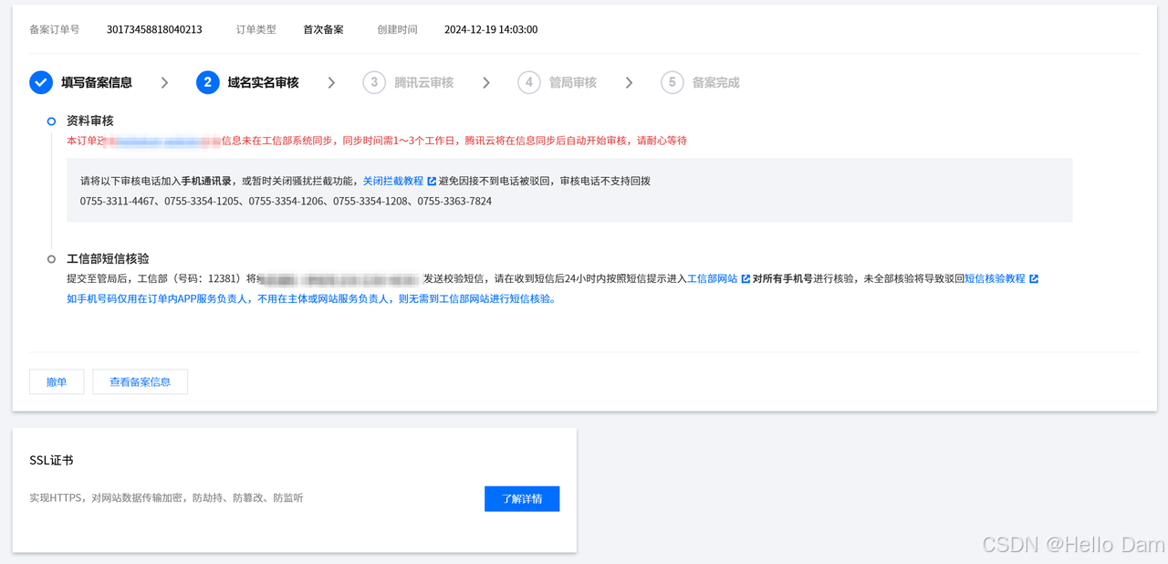Viewport: 1168px width, 564px height.
Task: Click the step 5 circle labeled 备案完成
Action: (673, 82)
